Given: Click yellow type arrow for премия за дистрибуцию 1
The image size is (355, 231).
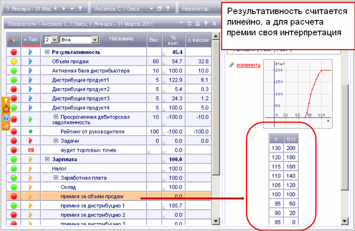Looking at the screenshot, I should coord(31,205).
